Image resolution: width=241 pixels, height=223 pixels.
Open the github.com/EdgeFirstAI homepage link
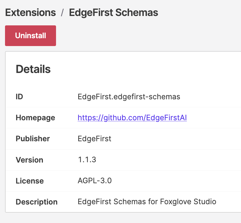tap(132, 118)
